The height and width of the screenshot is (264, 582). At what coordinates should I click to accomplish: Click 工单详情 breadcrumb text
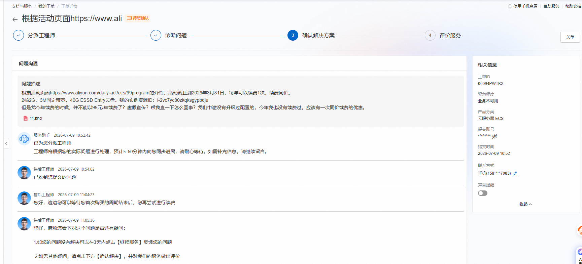coord(69,6)
